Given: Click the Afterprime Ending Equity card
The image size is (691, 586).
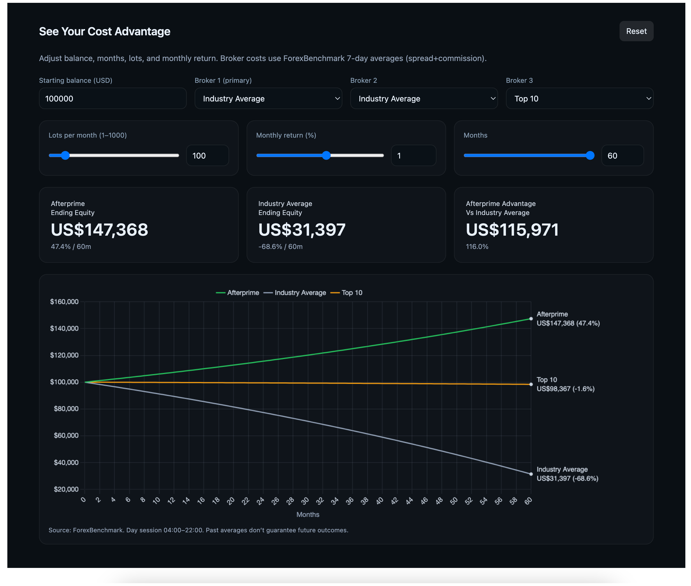Looking at the screenshot, I should (x=138, y=225).
